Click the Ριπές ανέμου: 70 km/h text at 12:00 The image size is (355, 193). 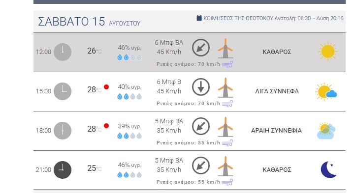[x=188, y=64]
